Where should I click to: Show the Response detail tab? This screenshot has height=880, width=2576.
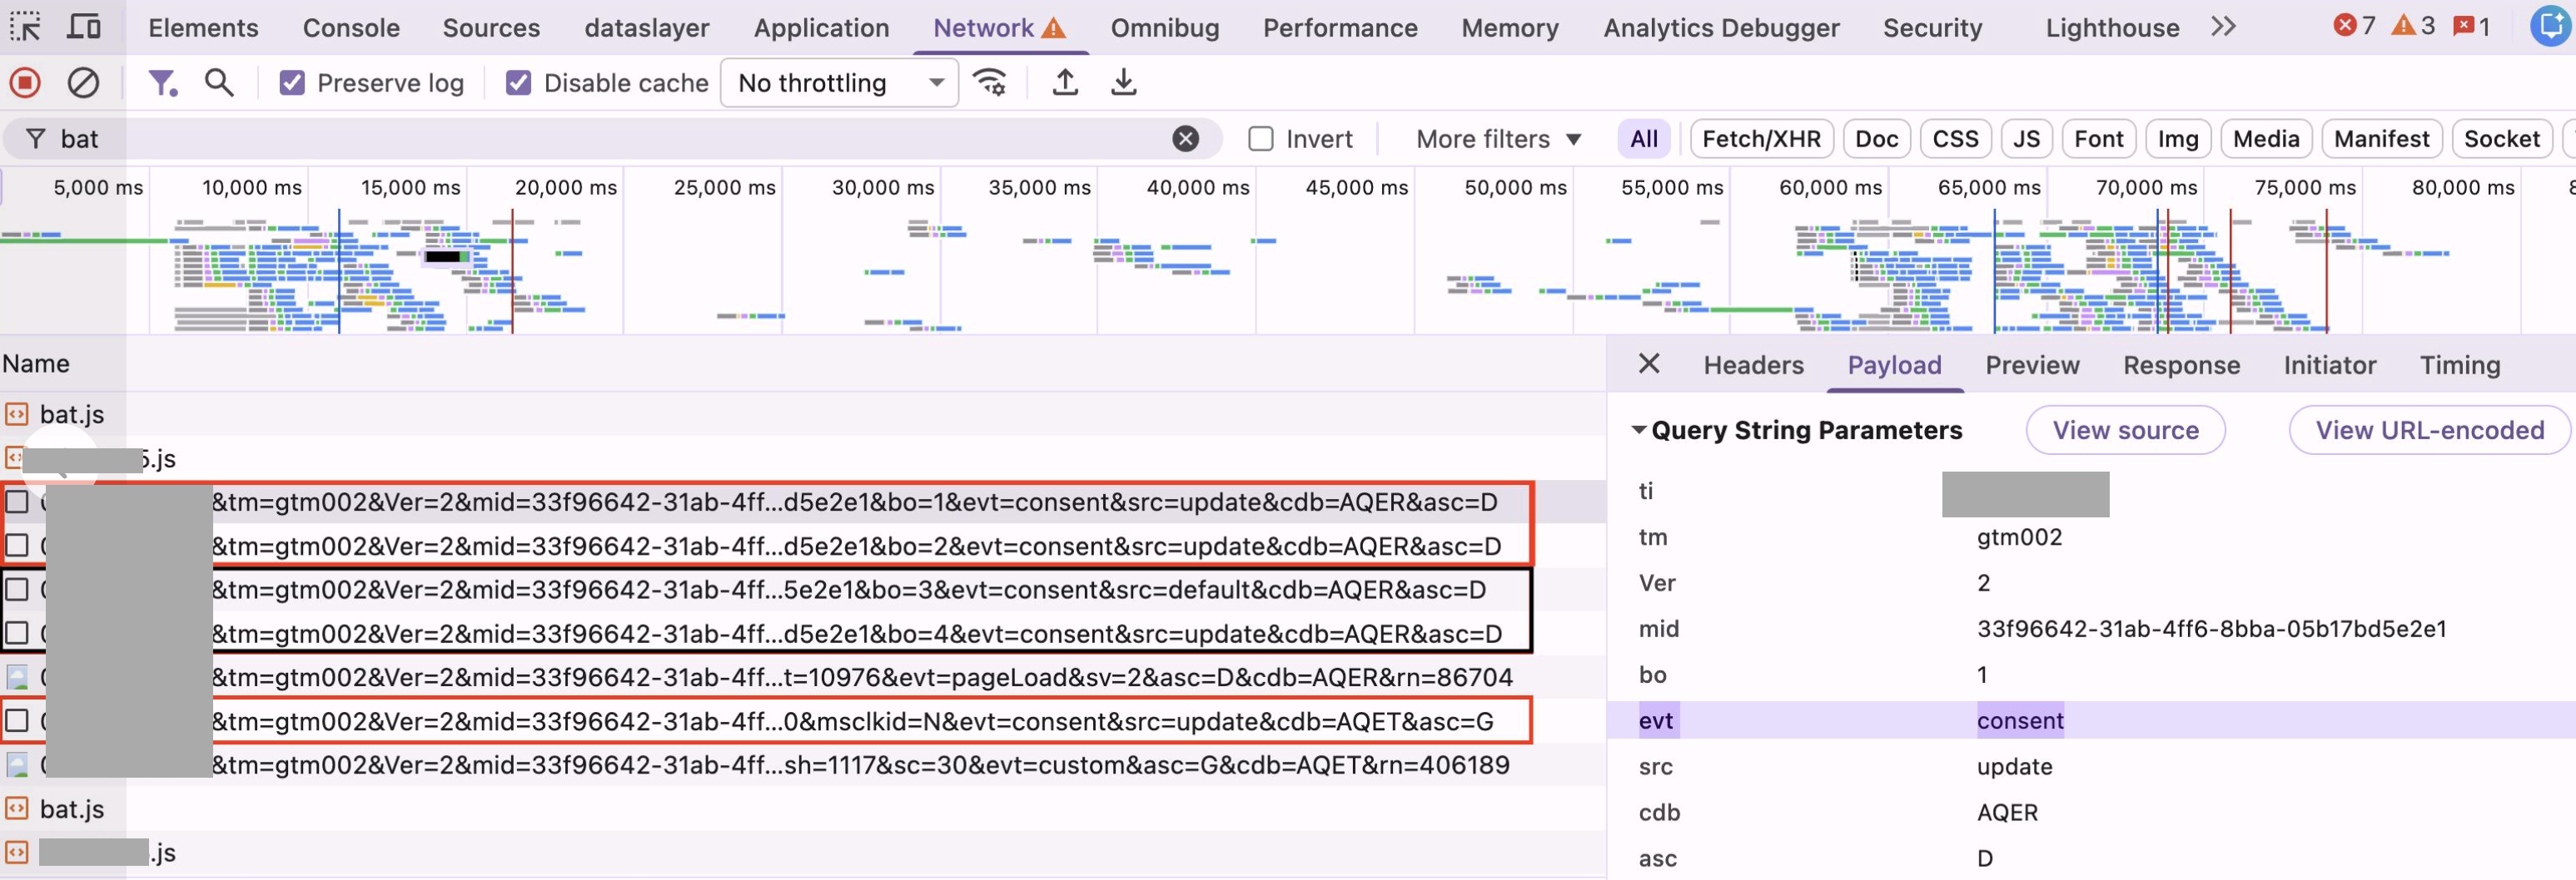point(2181,364)
